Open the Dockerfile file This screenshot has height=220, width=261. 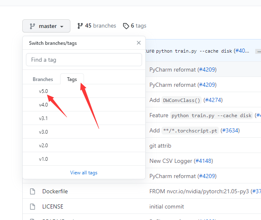click(x=55, y=191)
